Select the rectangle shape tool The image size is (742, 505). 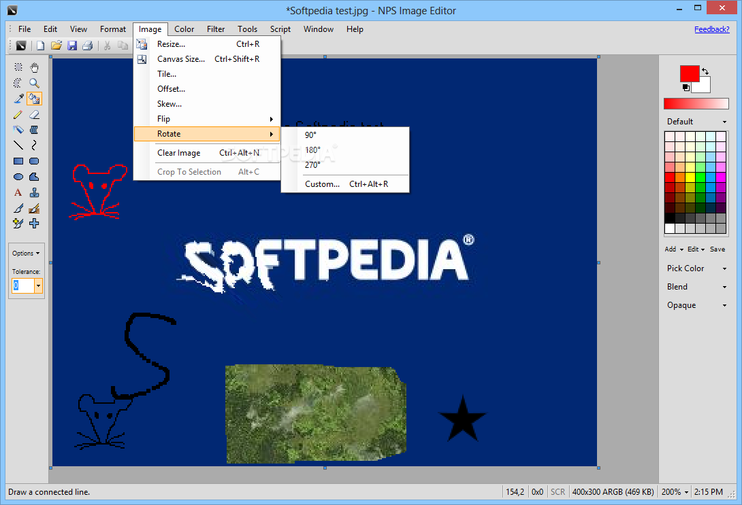pyautogui.click(x=18, y=161)
